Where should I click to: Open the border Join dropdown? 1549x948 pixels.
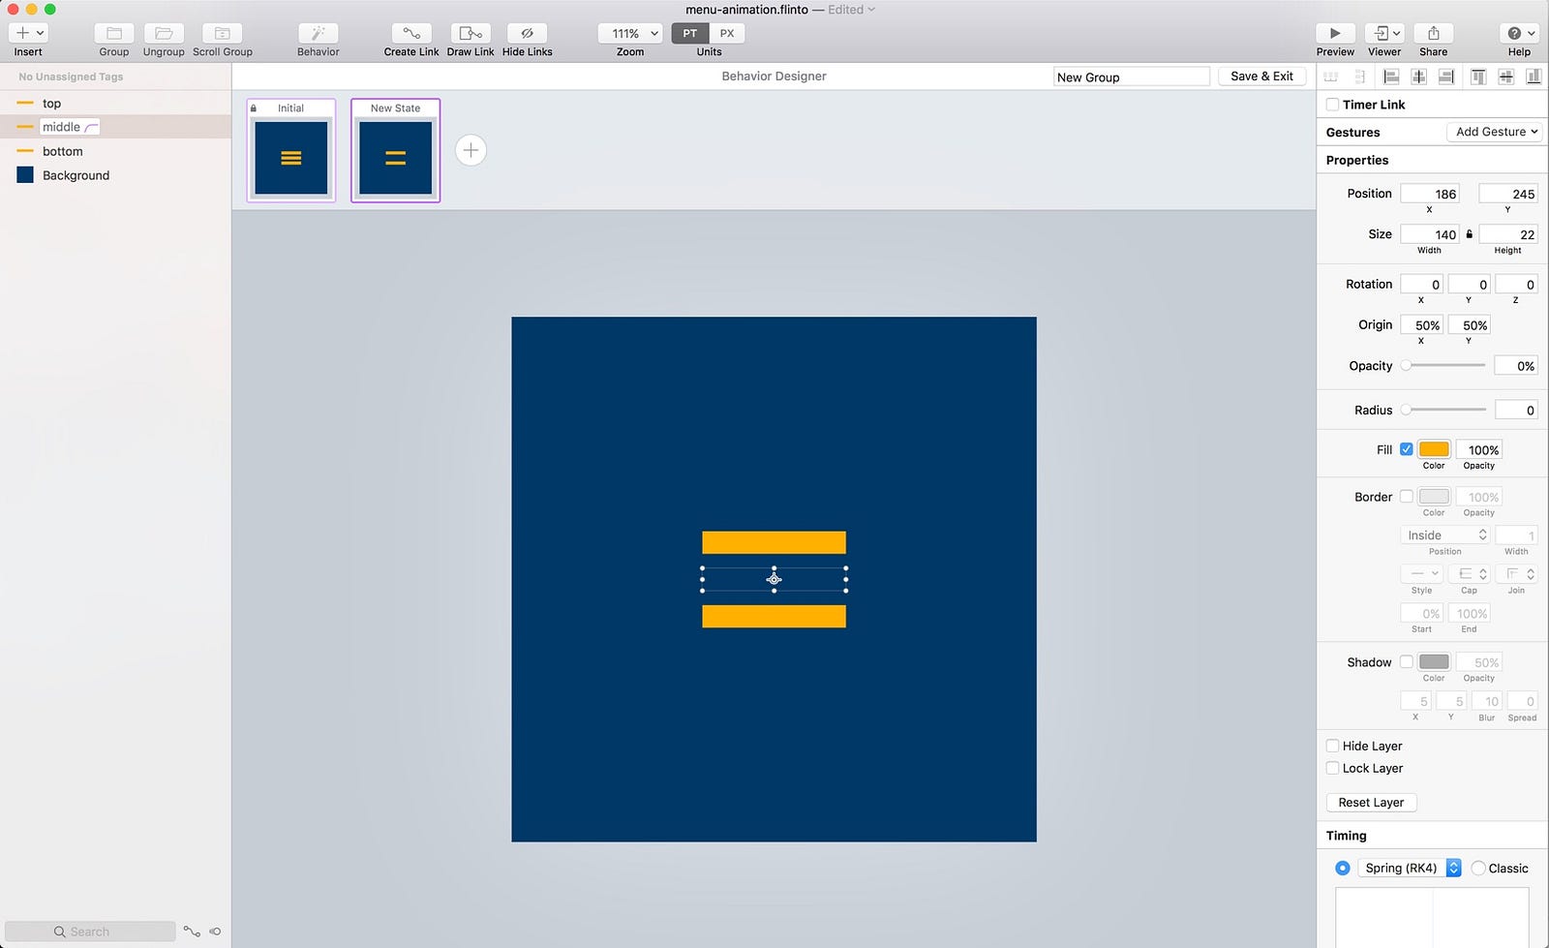pyautogui.click(x=1517, y=574)
